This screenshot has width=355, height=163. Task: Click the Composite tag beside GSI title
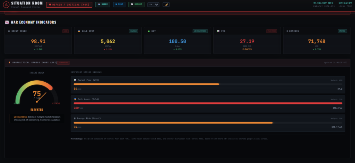63,63
